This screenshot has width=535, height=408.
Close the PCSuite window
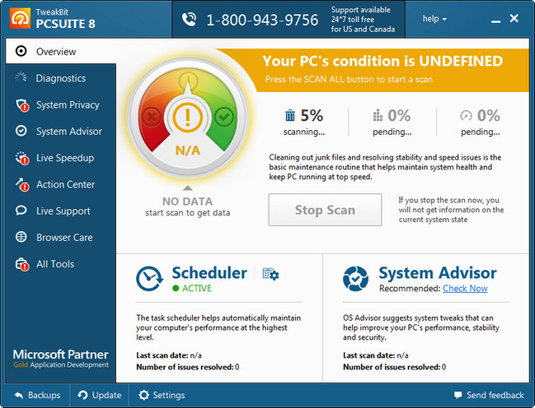(514, 18)
